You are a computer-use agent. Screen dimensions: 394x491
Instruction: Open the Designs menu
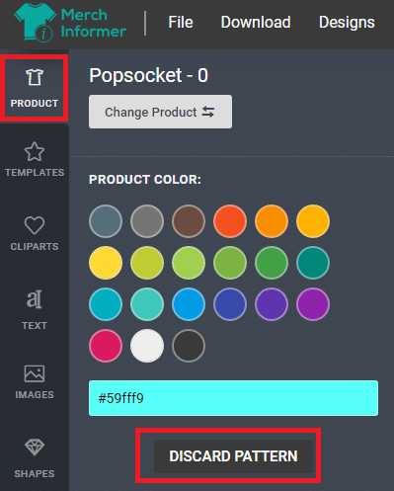(347, 23)
